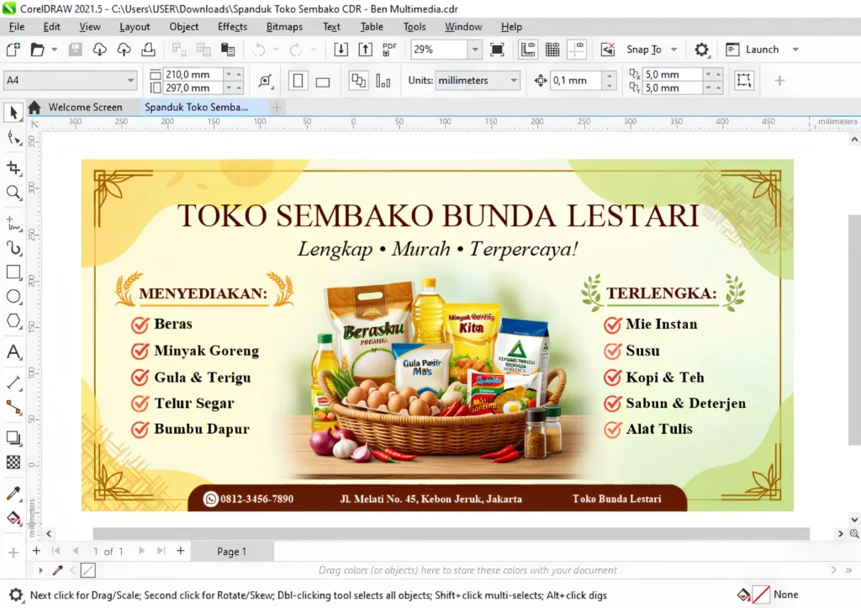Select the Zoom tool in toolbox
The height and width of the screenshot is (608, 861).
coord(13,193)
